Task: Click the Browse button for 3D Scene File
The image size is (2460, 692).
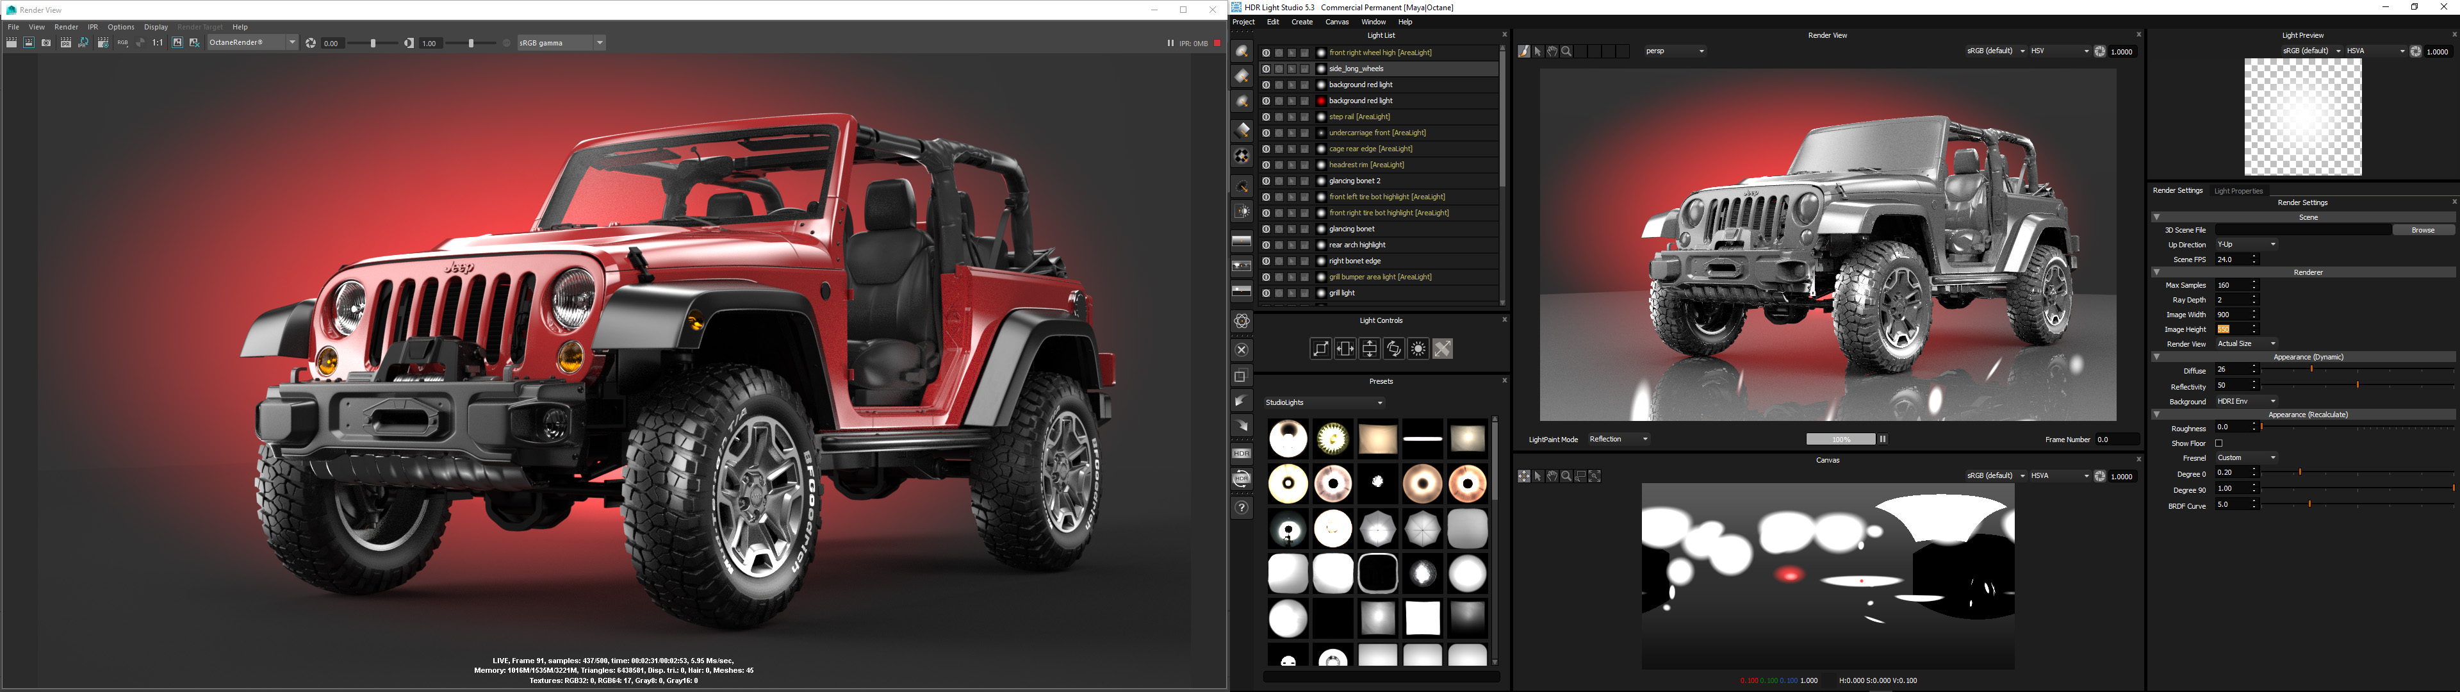Action: pos(2422,231)
